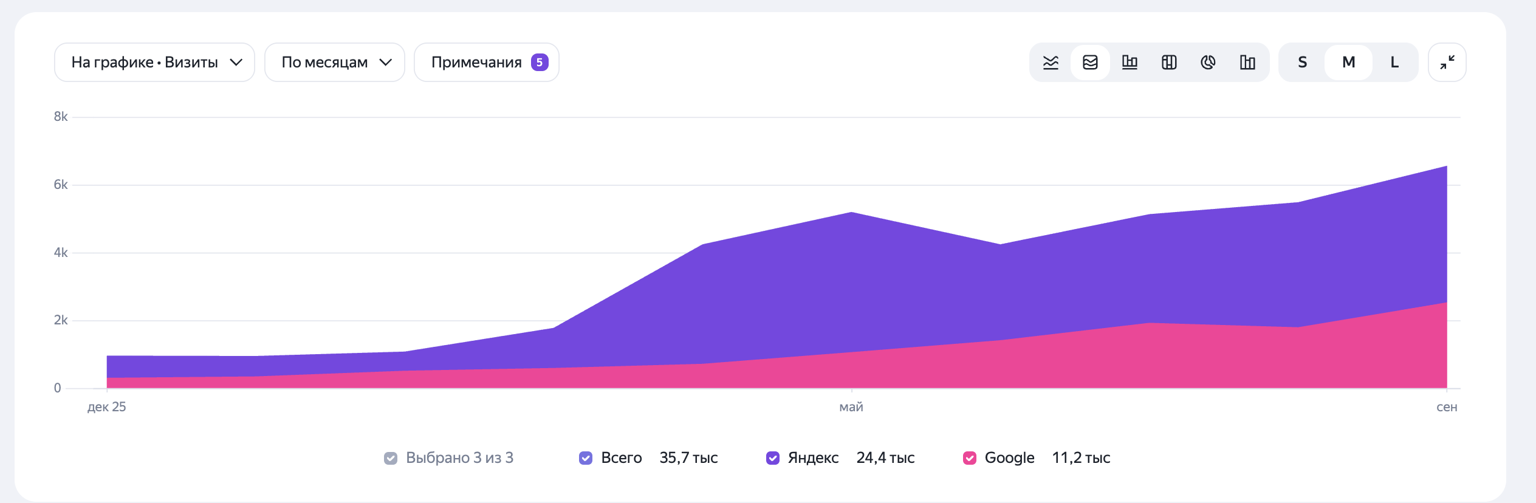Switch to the pie chart view
The height and width of the screenshot is (503, 1536).
tap(1208, 62)
